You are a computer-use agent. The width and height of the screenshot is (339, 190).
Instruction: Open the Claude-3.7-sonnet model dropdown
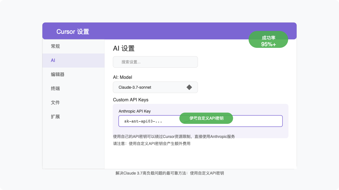[155, 87]
